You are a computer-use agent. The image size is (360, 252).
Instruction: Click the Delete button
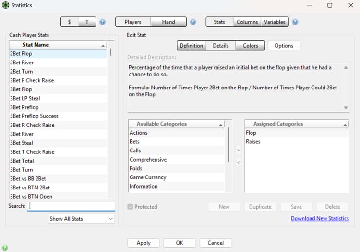[x=333, y=207]
